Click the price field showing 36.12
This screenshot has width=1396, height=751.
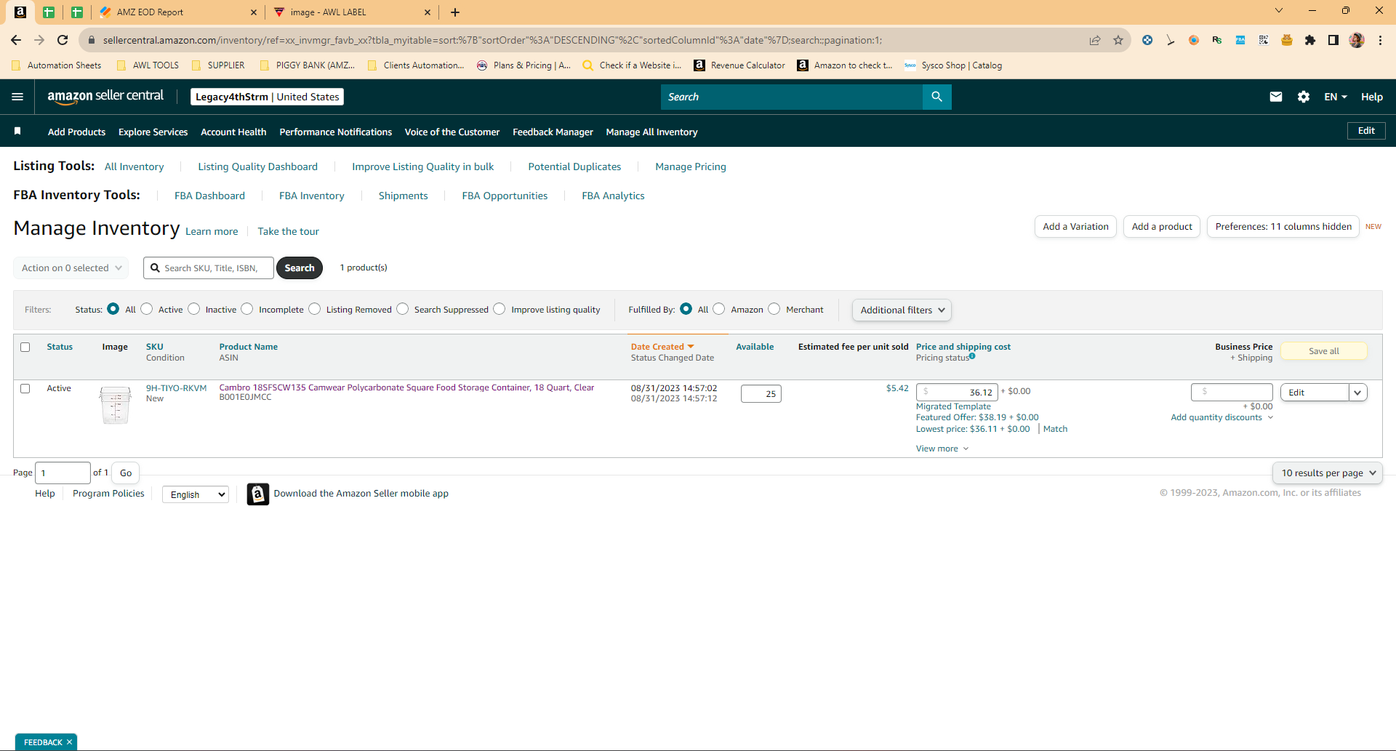click(957, 392)
